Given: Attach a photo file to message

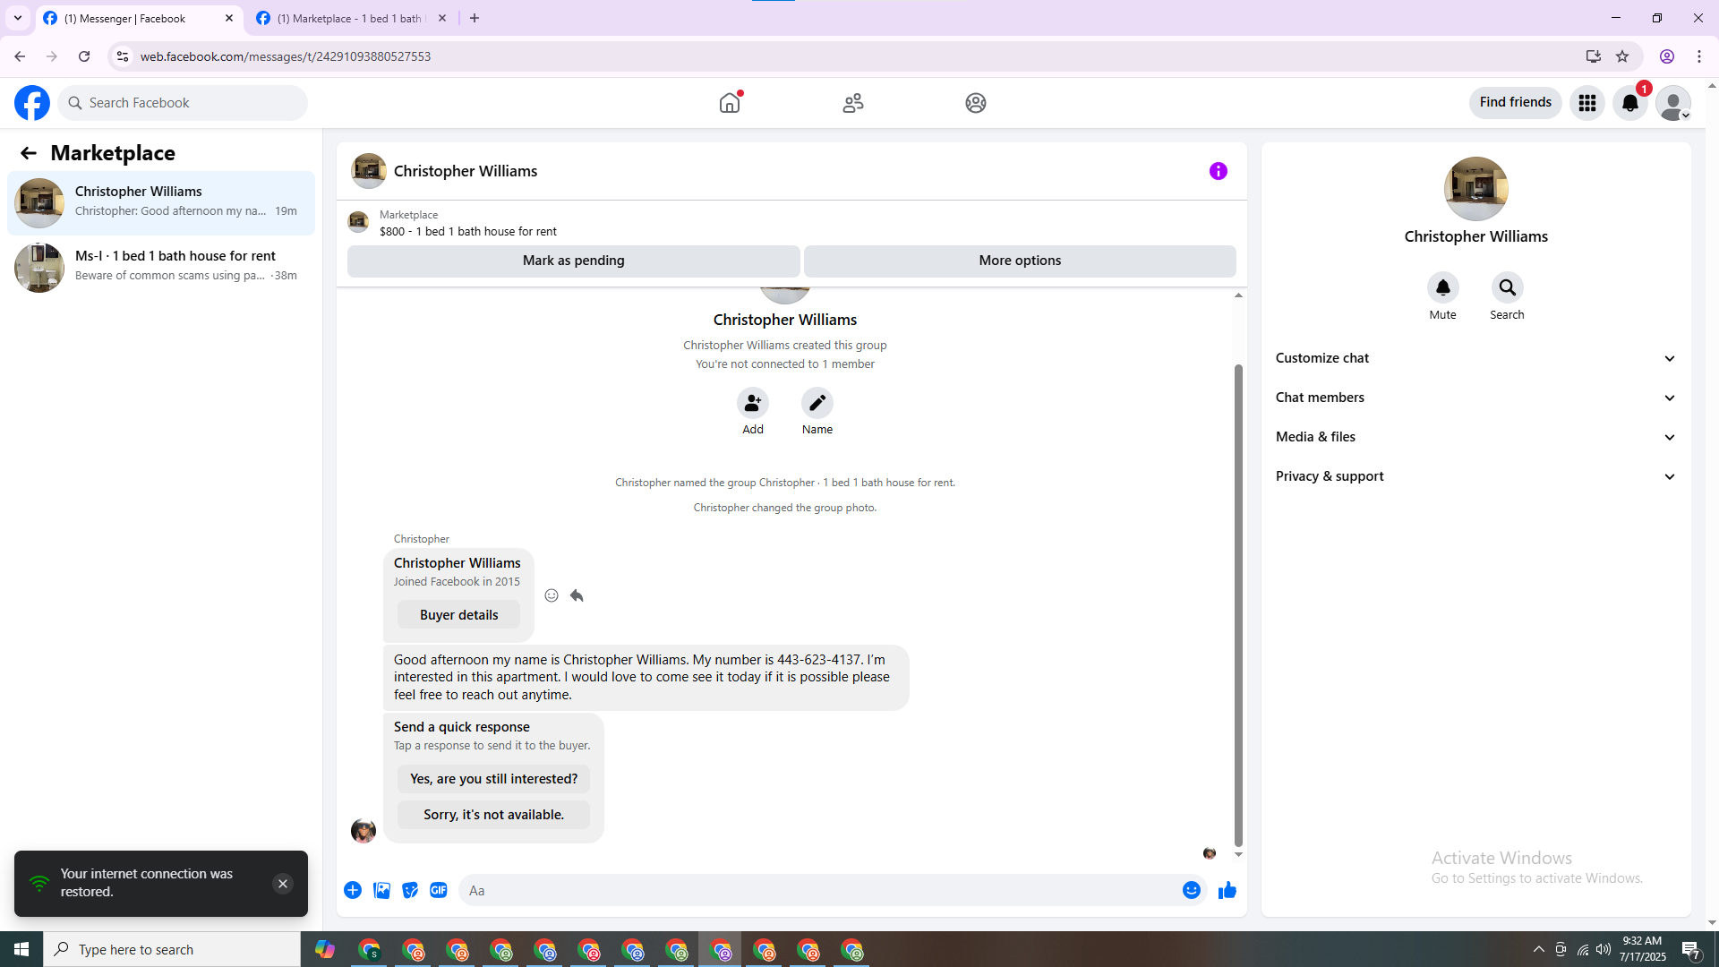Looking at the screenshot, I should 381,890.
